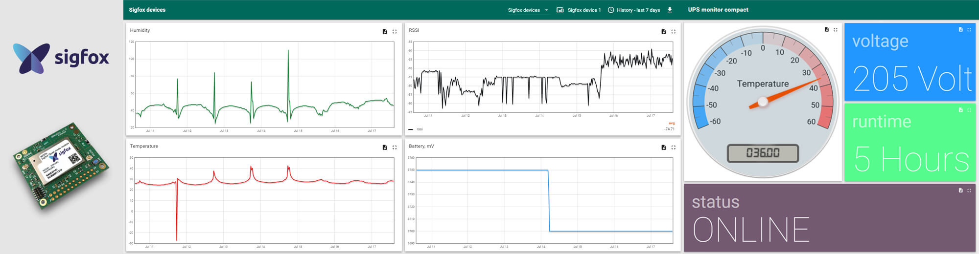The height and width of the screenshot is (254, 979).
Task: Open the History - last 7 days time window
Action: pos(634,10)
